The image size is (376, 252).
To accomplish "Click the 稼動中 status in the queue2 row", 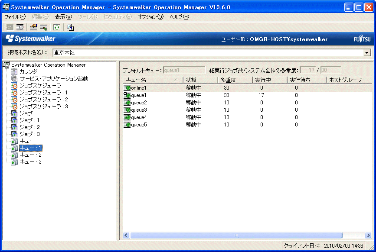I will pos(194,103).
